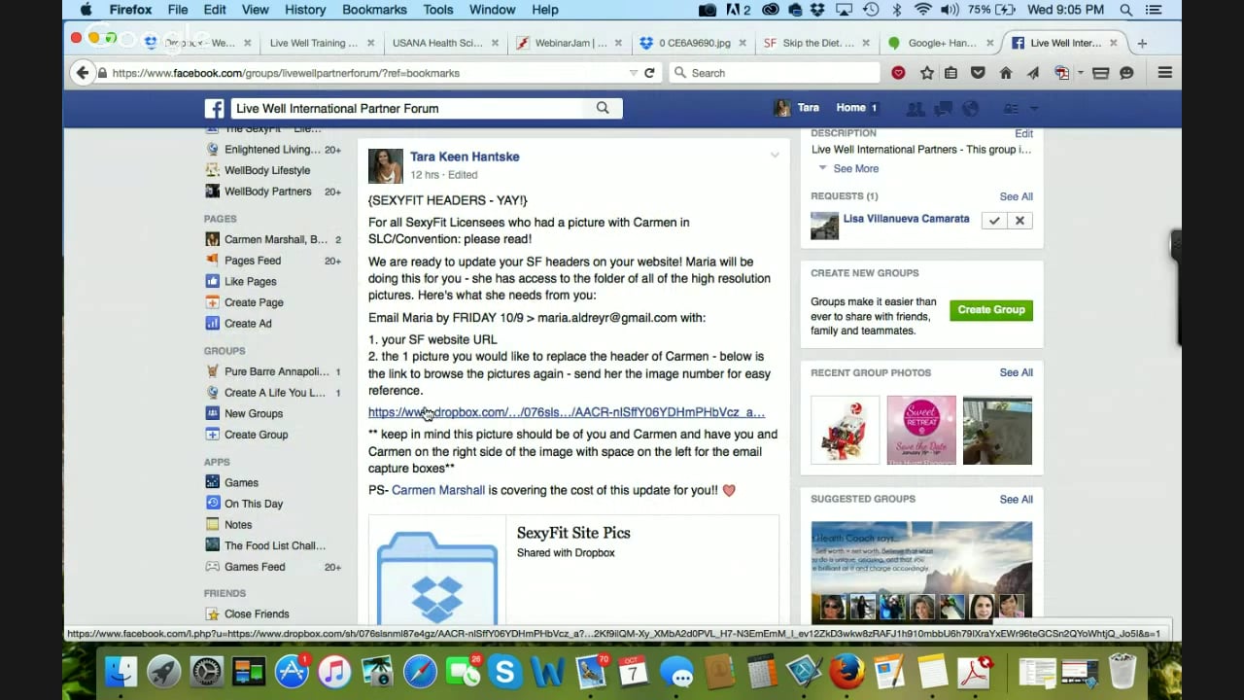Approve Lisa Villanueva Camarata request checkmark
The image size is (1244, 700).
coord(994,221)
